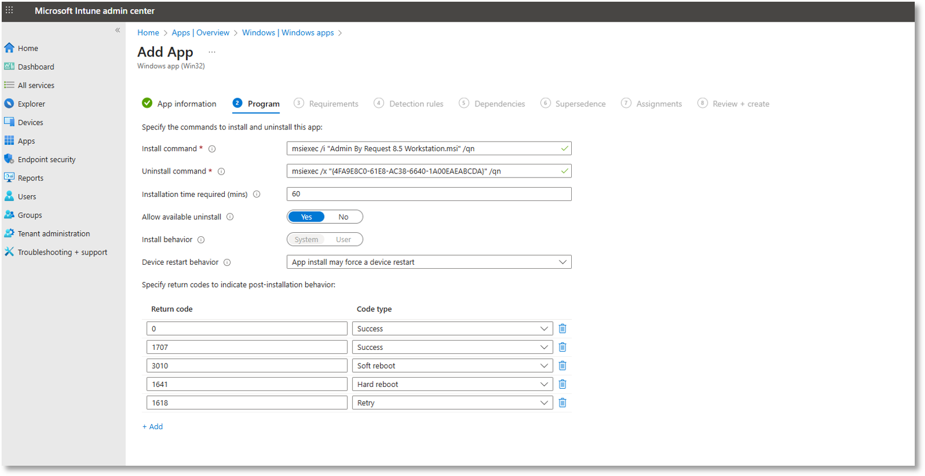Open code type dropdown for code 0
The height and width of the screenshot is (476, 925).
453,329
